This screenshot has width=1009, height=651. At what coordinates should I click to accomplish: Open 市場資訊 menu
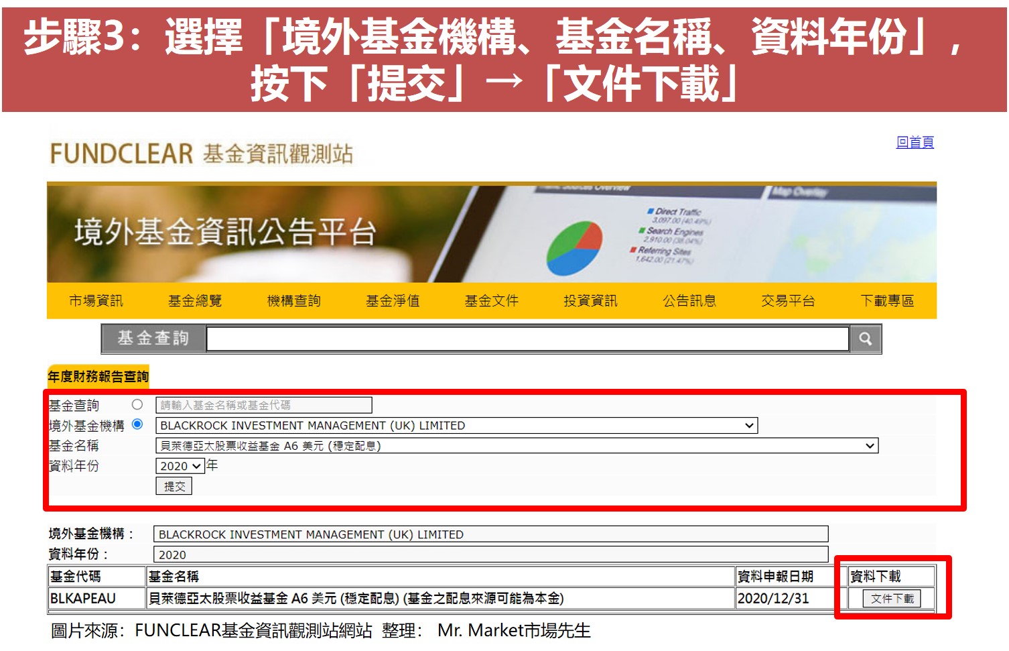click(x=96, y=301)
